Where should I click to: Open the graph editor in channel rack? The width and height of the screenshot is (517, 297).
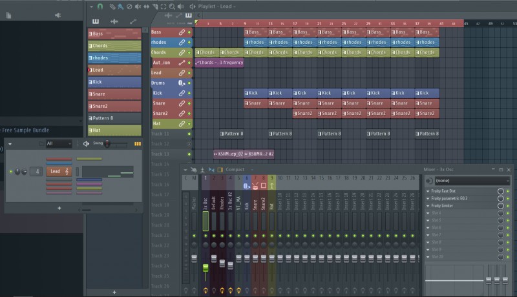[x=138, y=143]
